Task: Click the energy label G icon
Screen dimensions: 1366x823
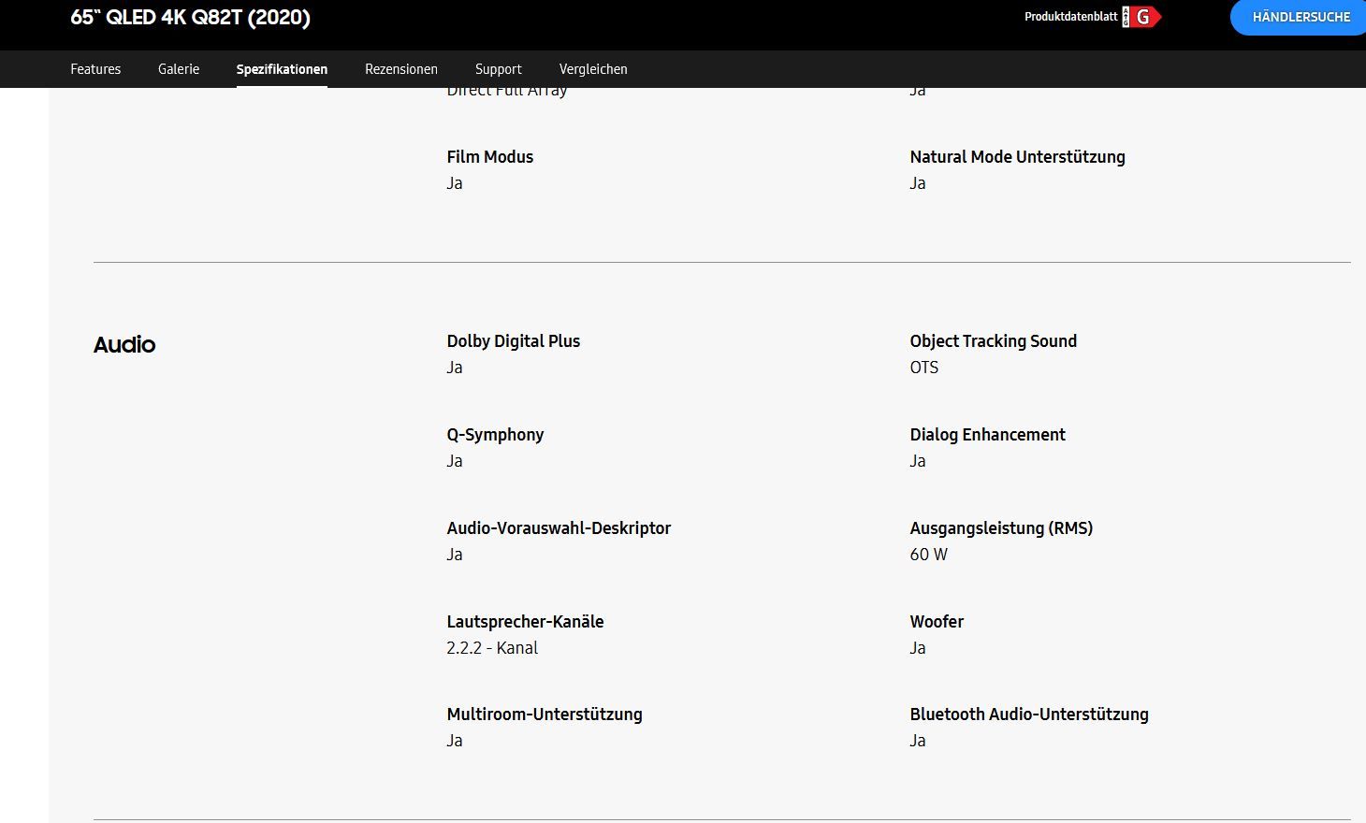Action: (1141, 17)
